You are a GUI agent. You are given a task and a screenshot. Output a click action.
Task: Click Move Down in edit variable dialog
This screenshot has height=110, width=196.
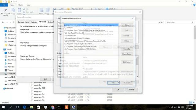pos(127,54)
